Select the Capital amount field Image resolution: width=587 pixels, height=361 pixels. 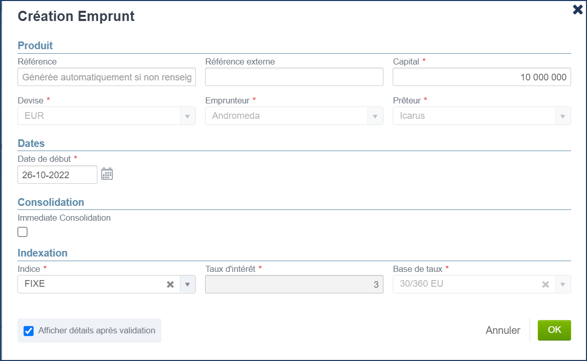pos(481,77)
